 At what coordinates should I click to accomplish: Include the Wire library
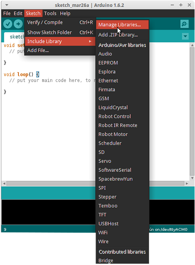(122, 242)
